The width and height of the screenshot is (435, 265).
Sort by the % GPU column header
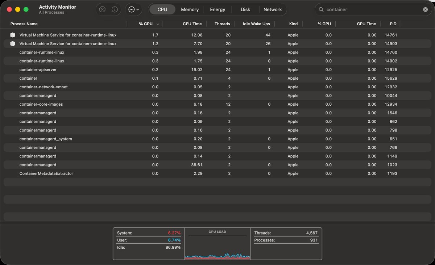324,24
